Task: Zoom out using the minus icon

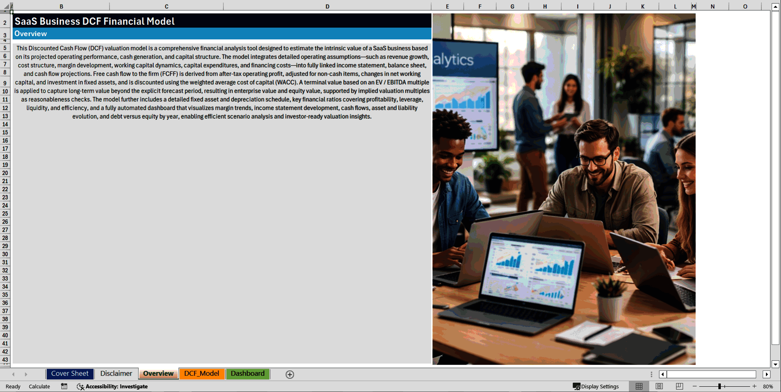Action: tap(695, 386)
